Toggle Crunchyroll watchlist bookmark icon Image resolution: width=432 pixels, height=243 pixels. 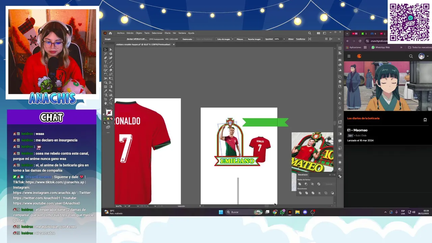425,120
